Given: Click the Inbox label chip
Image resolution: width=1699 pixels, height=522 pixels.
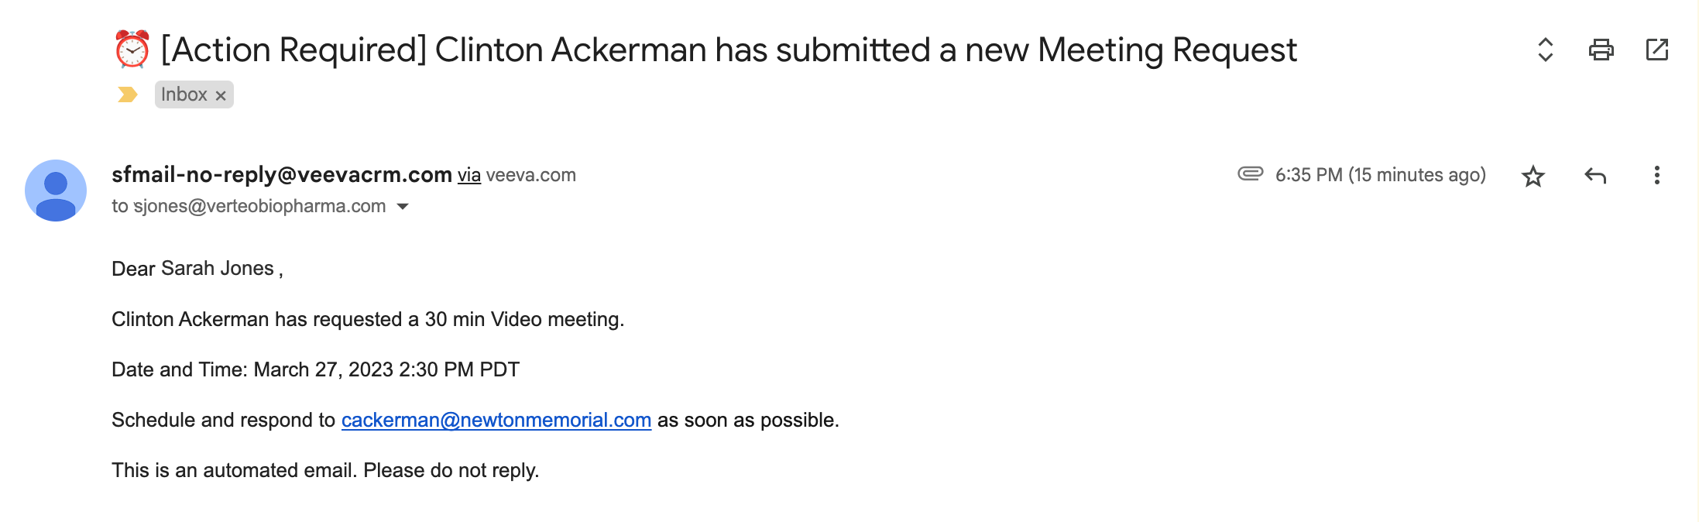Looking at the screenshot, I should 184,94.
